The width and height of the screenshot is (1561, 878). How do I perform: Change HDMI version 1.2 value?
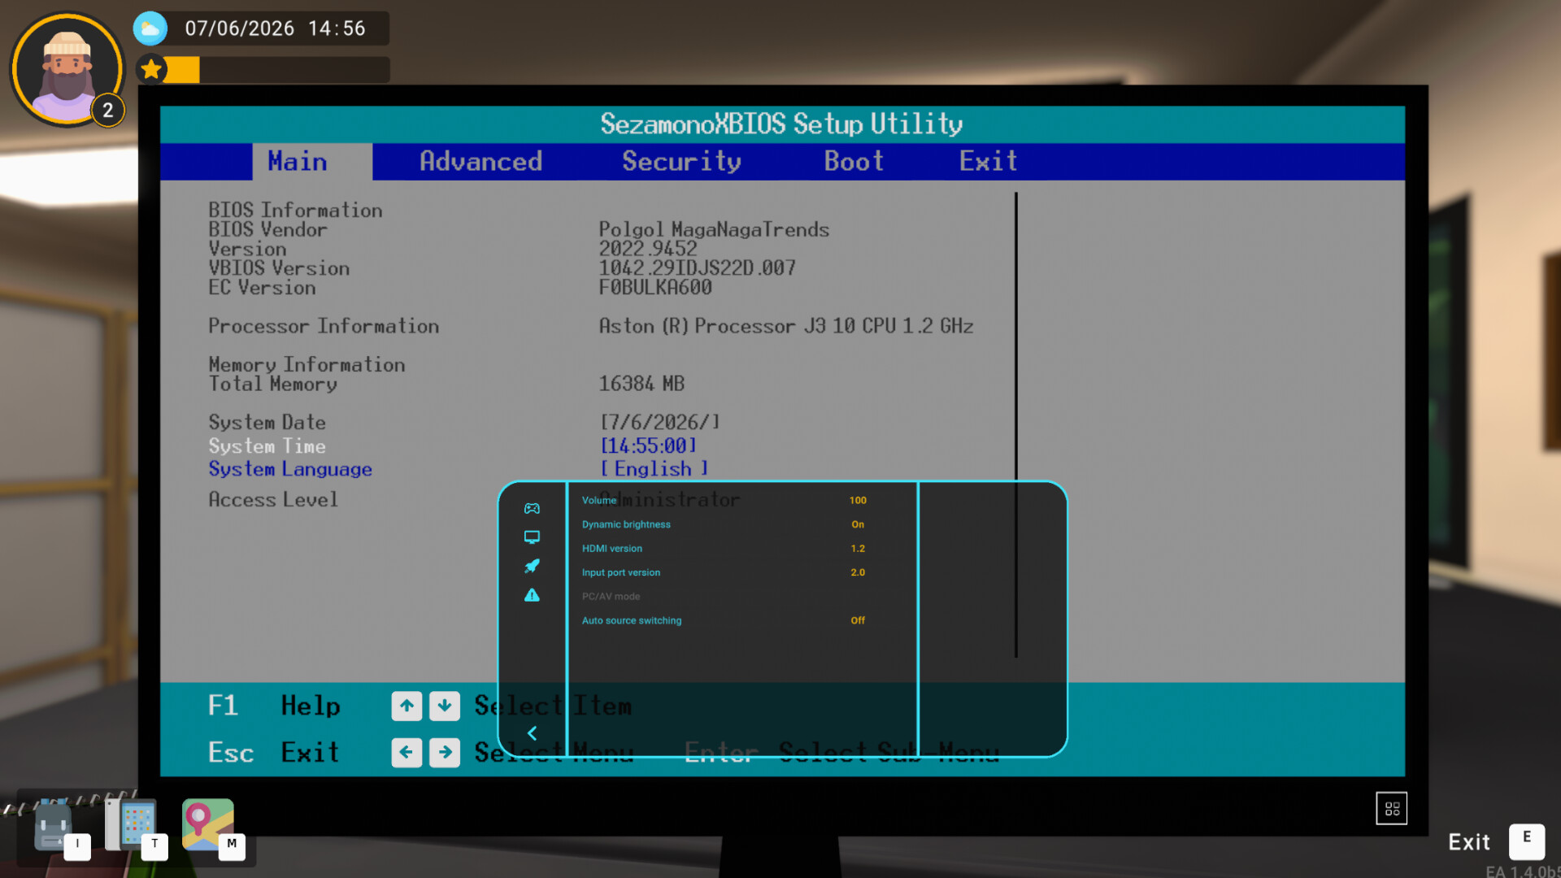[858, 549]
